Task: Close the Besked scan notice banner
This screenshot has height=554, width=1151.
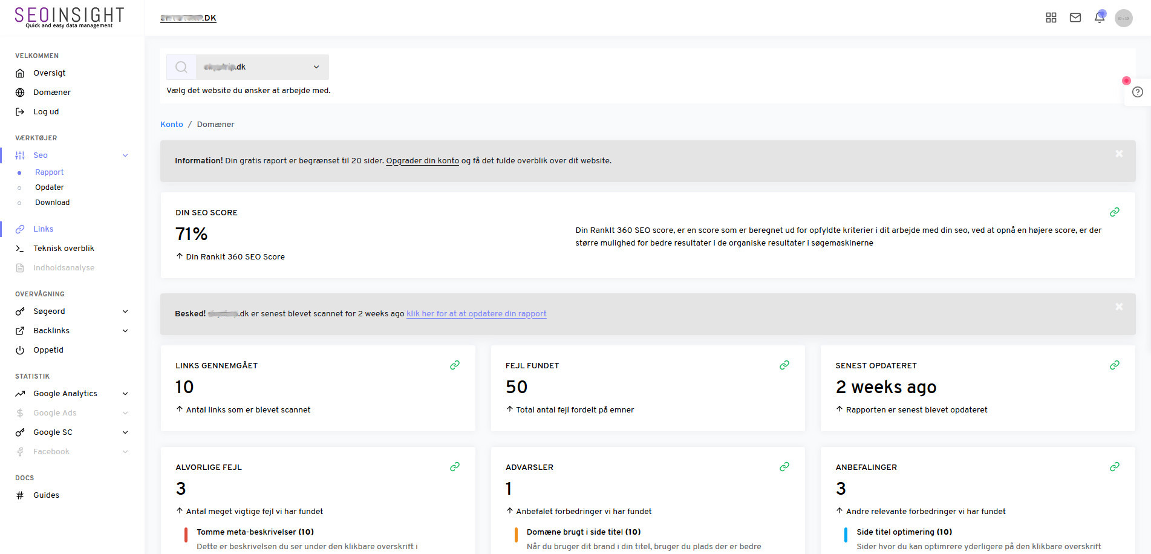Action: (1119, 307)
